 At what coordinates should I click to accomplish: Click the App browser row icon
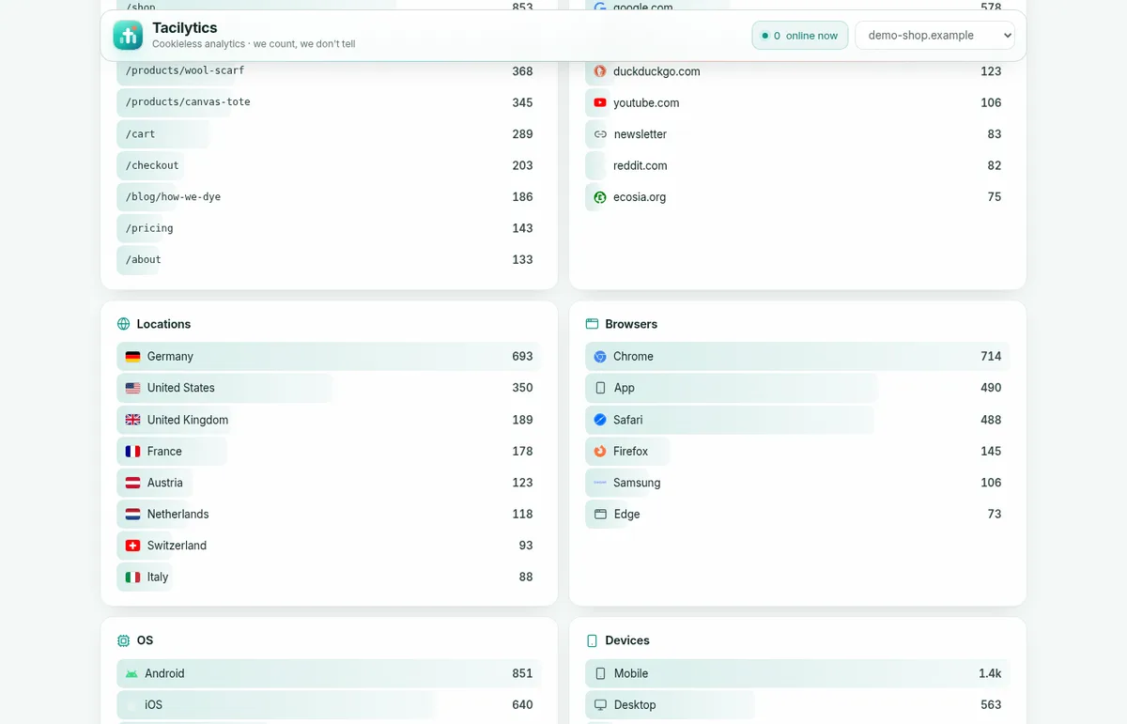click(600, 388)
